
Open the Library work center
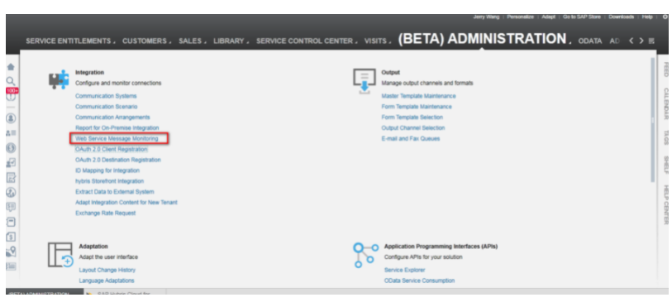pos(229,41)
